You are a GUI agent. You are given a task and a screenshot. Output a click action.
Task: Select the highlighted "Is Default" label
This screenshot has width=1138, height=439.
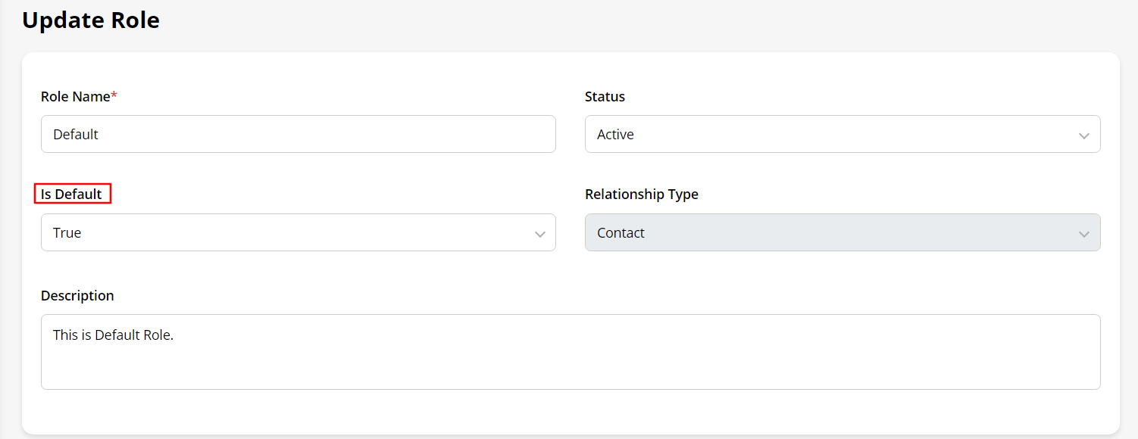coord(72,195)
